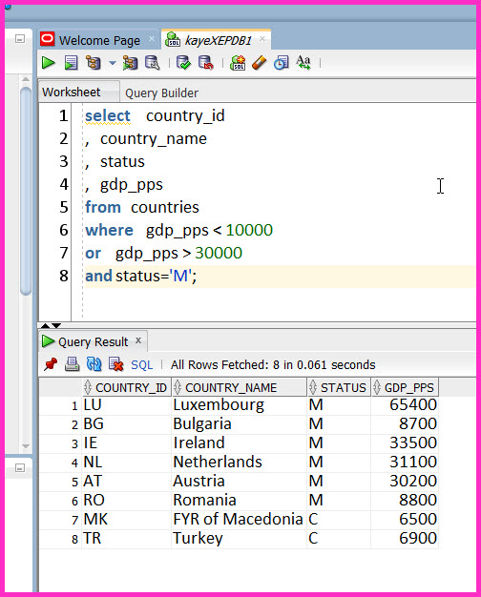Switch to the Query Builder tab
Viewport: 481px width, 597px height.
pos(161,93)
